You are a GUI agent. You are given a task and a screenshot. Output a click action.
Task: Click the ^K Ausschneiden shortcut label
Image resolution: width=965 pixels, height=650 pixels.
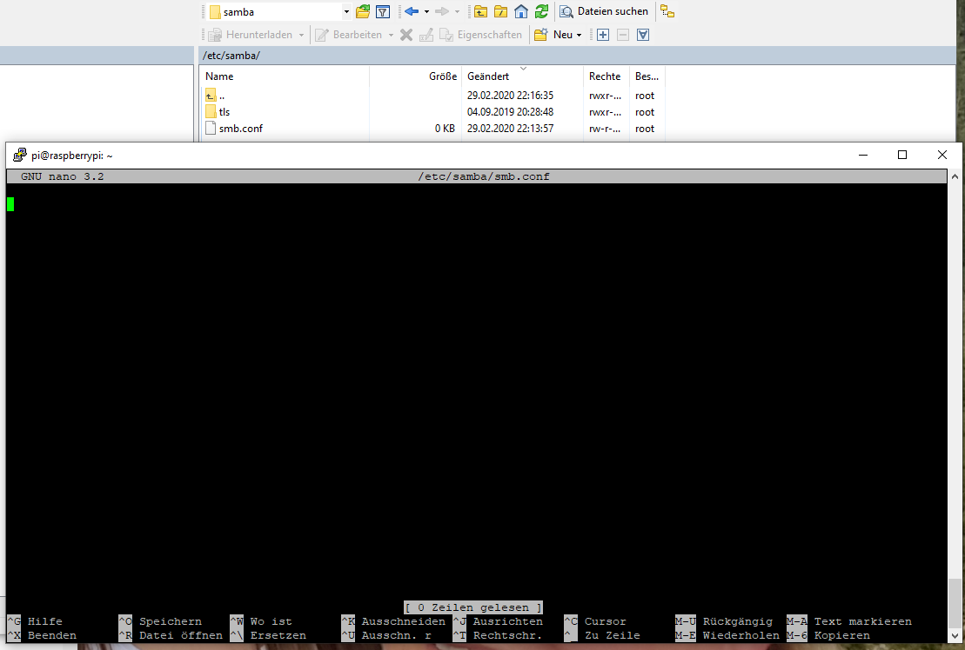tap(393, 621)
